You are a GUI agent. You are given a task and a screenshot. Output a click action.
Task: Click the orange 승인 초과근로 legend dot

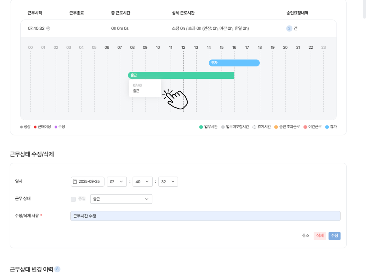(x=276, y=127)
